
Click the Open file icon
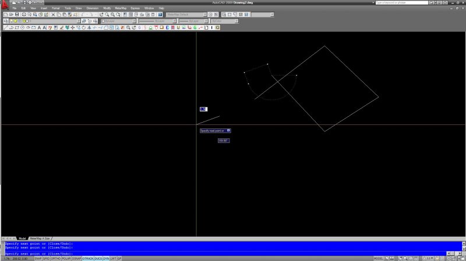(11, 15)
